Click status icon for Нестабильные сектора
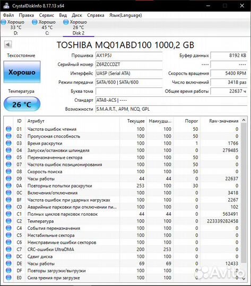 click(8, 235)
